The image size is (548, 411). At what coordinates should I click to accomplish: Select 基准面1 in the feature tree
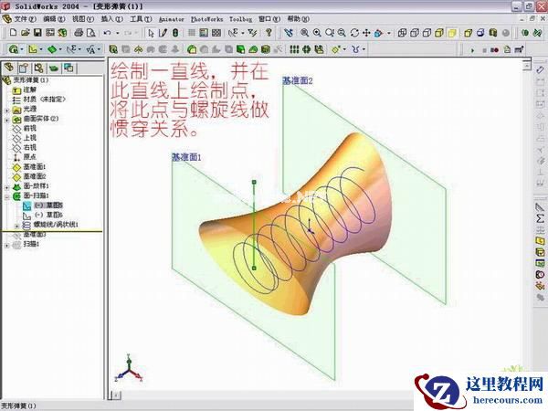pyautogui.click(x=35, y=167)
